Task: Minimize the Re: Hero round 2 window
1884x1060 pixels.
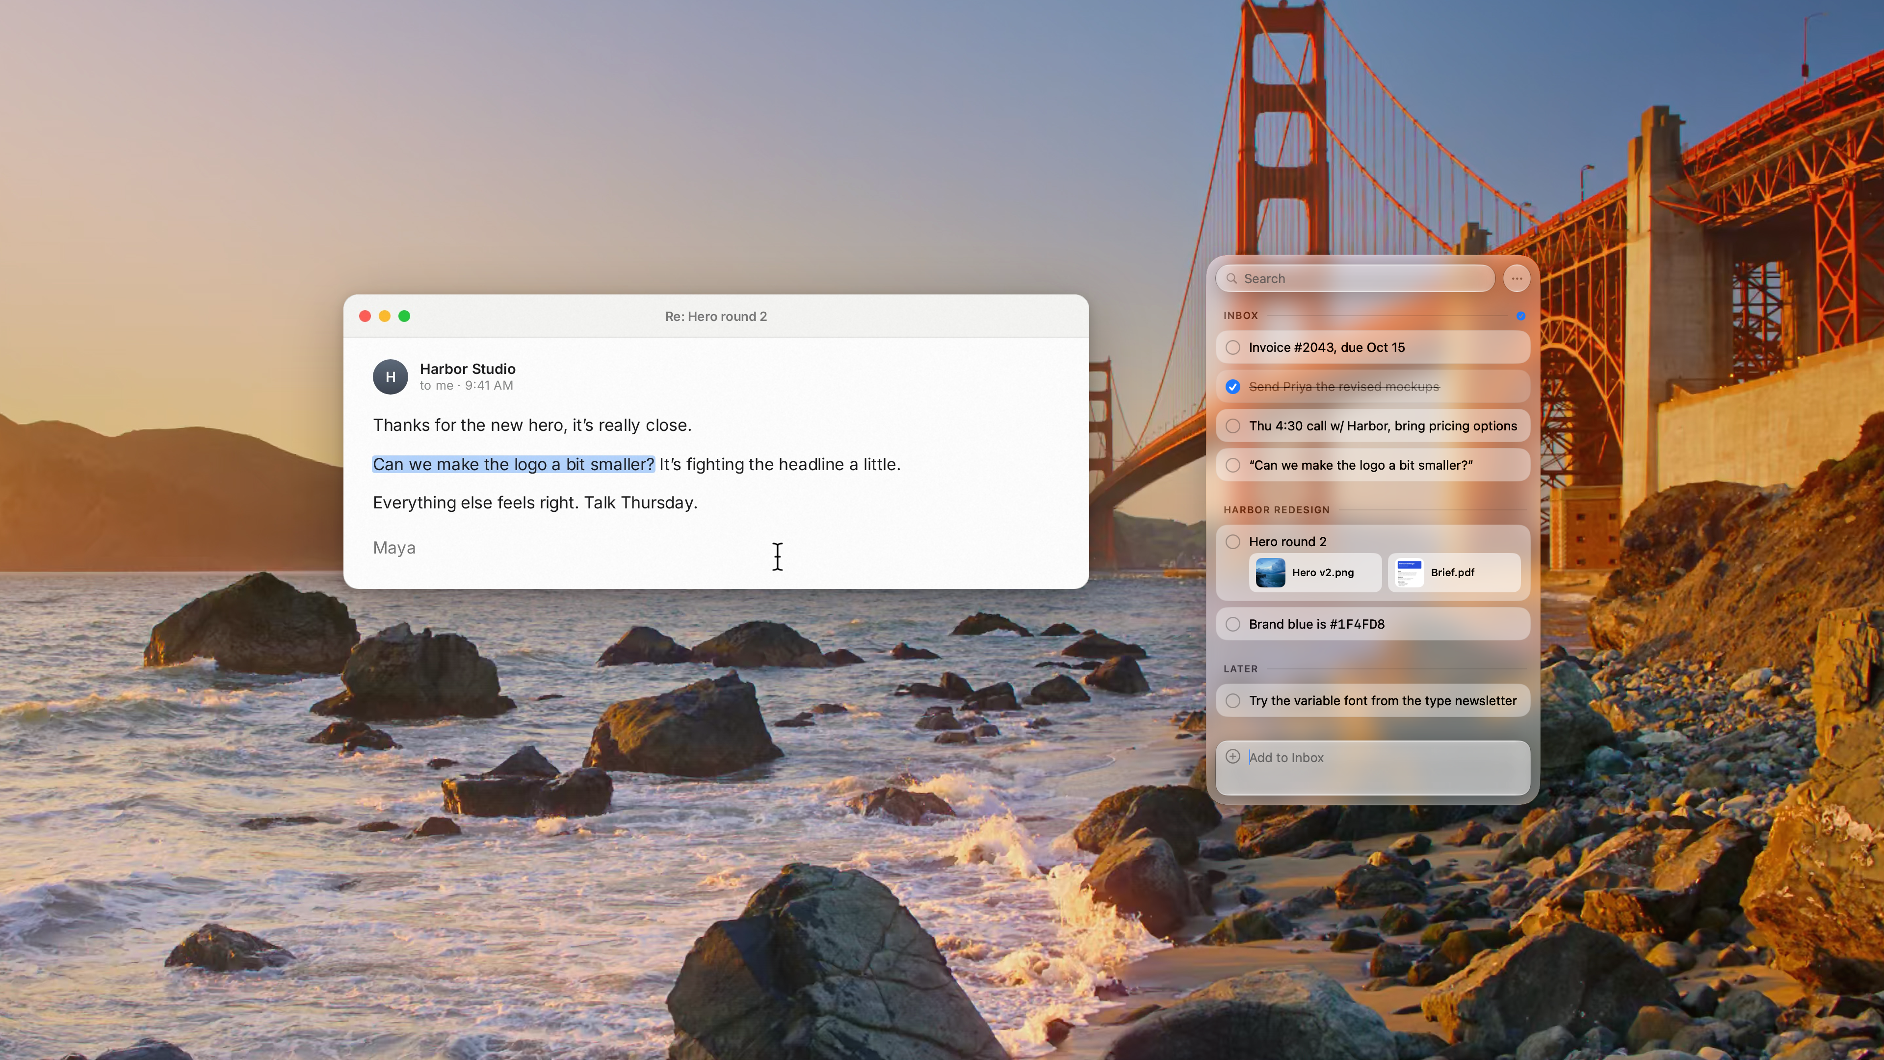Action: point(385,316)
